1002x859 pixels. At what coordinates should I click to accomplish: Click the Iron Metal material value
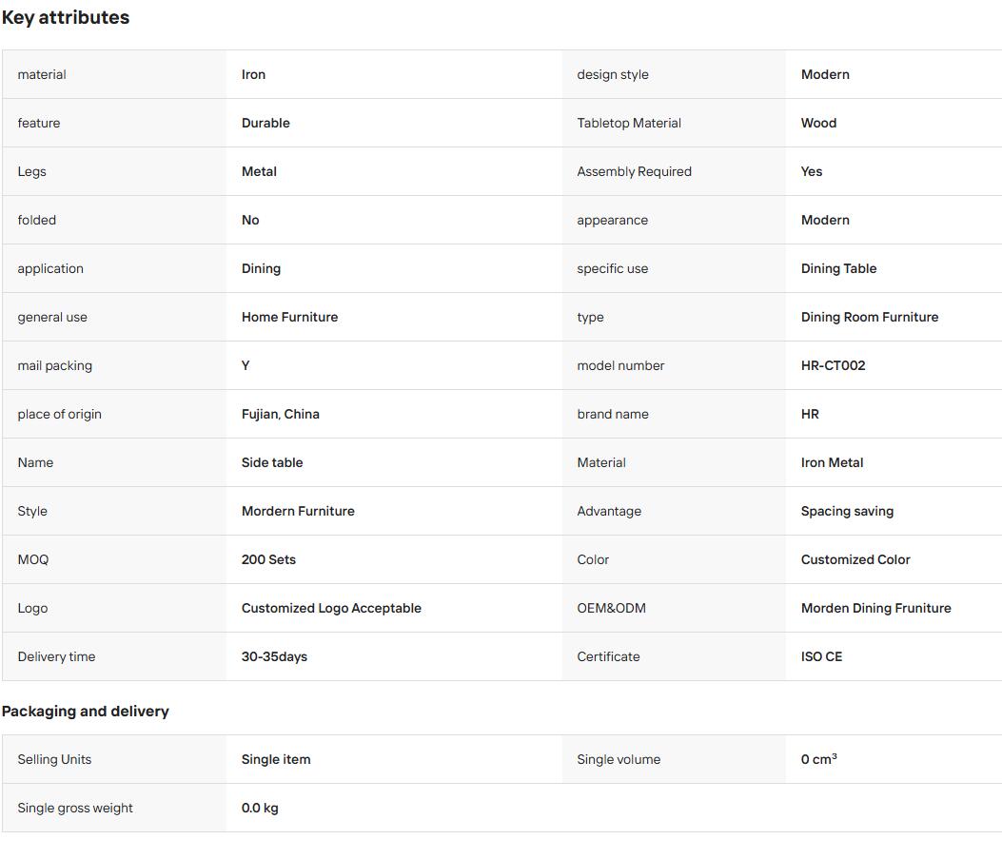tap(832, 462)
